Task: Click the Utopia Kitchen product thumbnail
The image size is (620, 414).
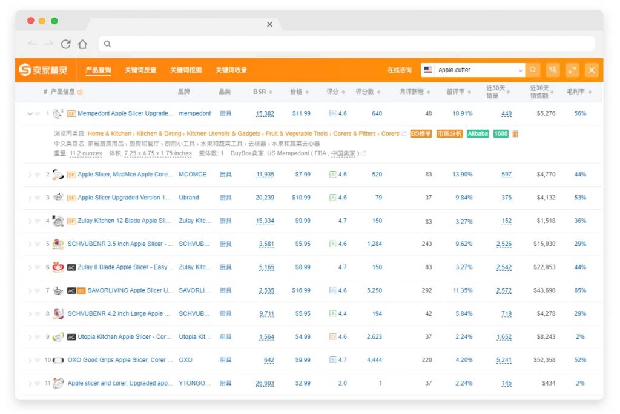Action: 58,337
